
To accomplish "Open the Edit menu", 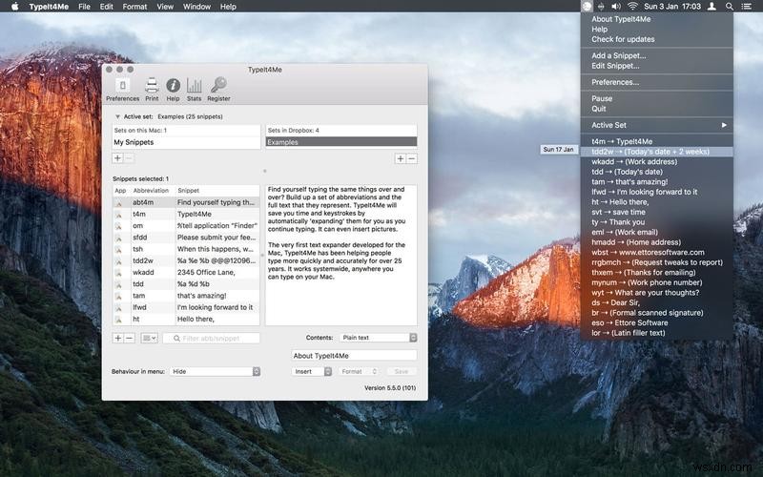I will (106, 7).
